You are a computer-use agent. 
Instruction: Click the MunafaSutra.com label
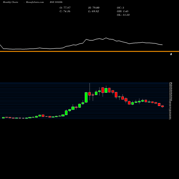tap(35, 2)
